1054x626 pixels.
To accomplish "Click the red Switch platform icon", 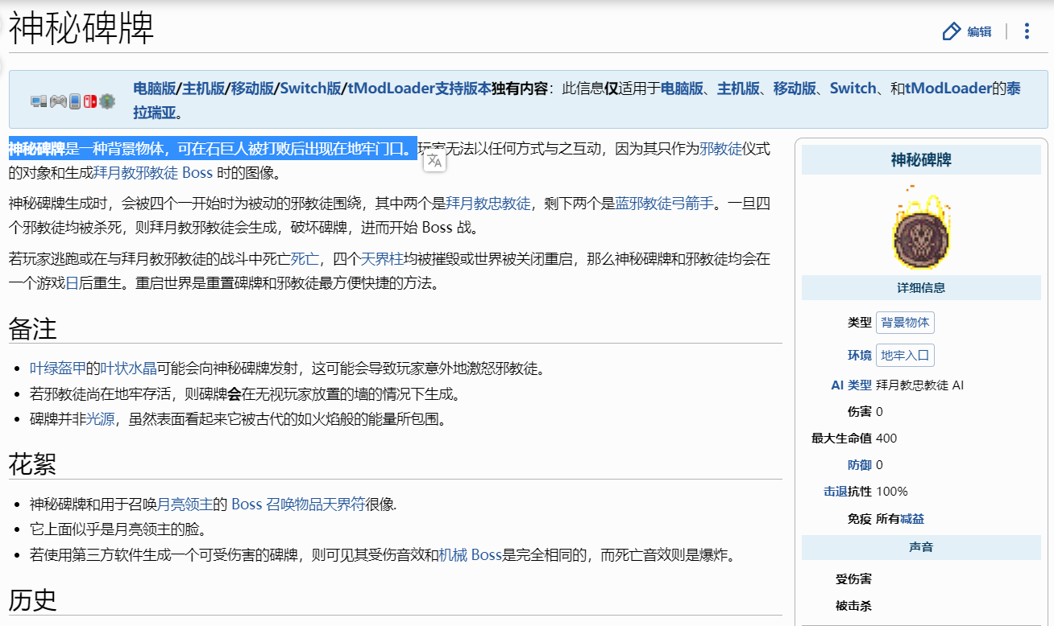I will (x=89, y=101).
